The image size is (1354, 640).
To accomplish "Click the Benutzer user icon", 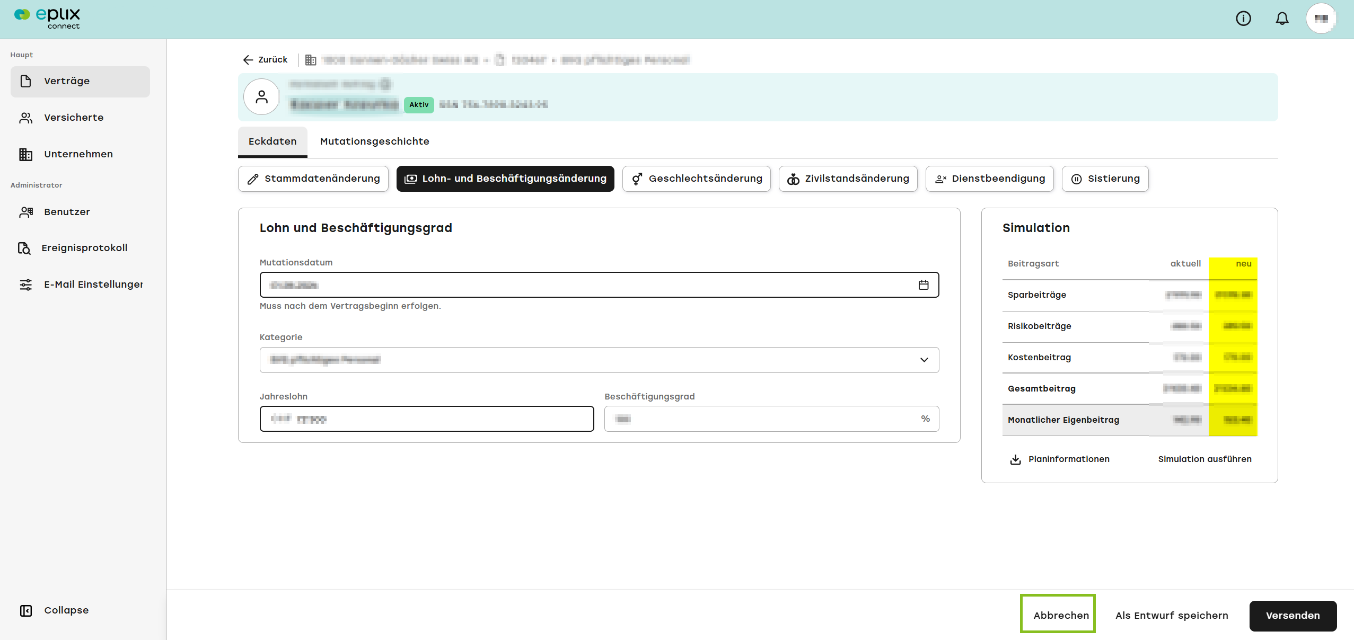I will coord(25,212).
